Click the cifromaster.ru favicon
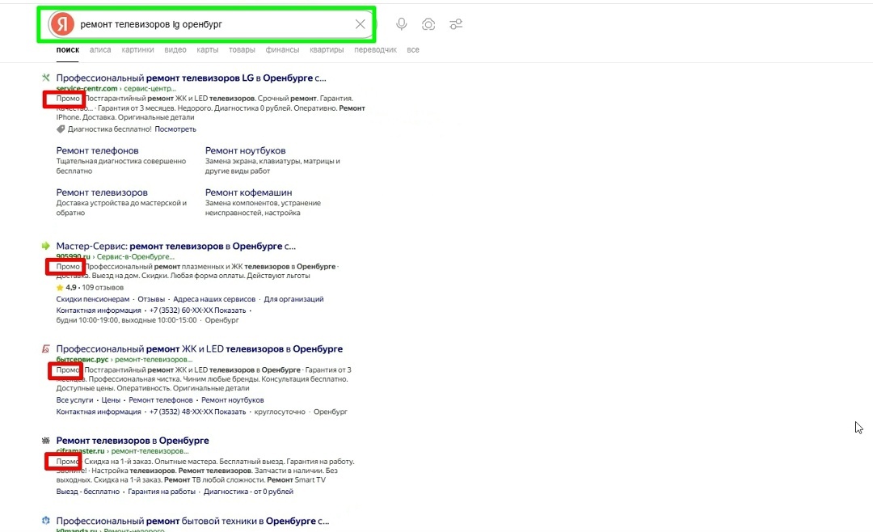The width and height of the screenshot is (873, 532). 45,440
